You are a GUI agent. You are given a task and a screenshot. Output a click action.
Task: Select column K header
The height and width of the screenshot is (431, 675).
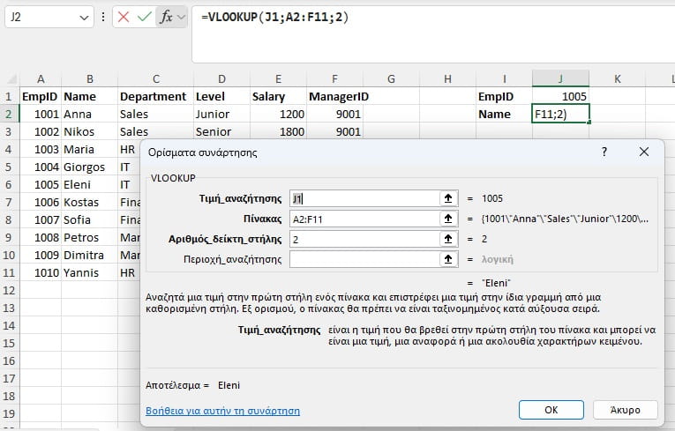[x=618, y=79]
